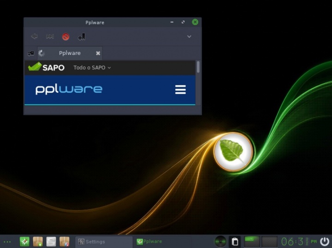
Task: Select the Ppplware tab
Action: point(70,53)
